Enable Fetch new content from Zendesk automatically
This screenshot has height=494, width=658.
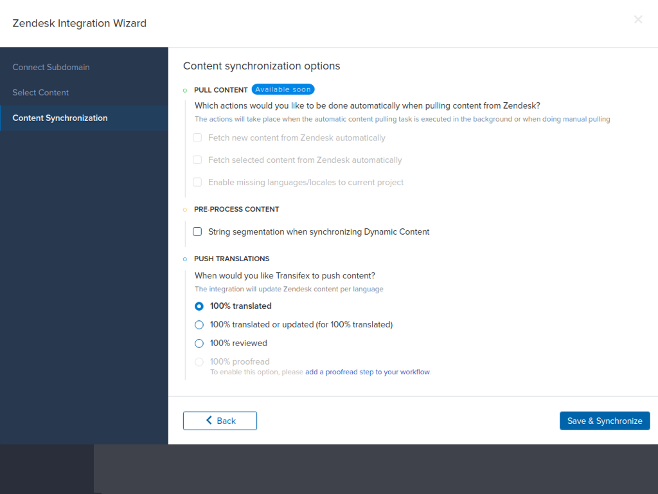click(x=197, y=138)
